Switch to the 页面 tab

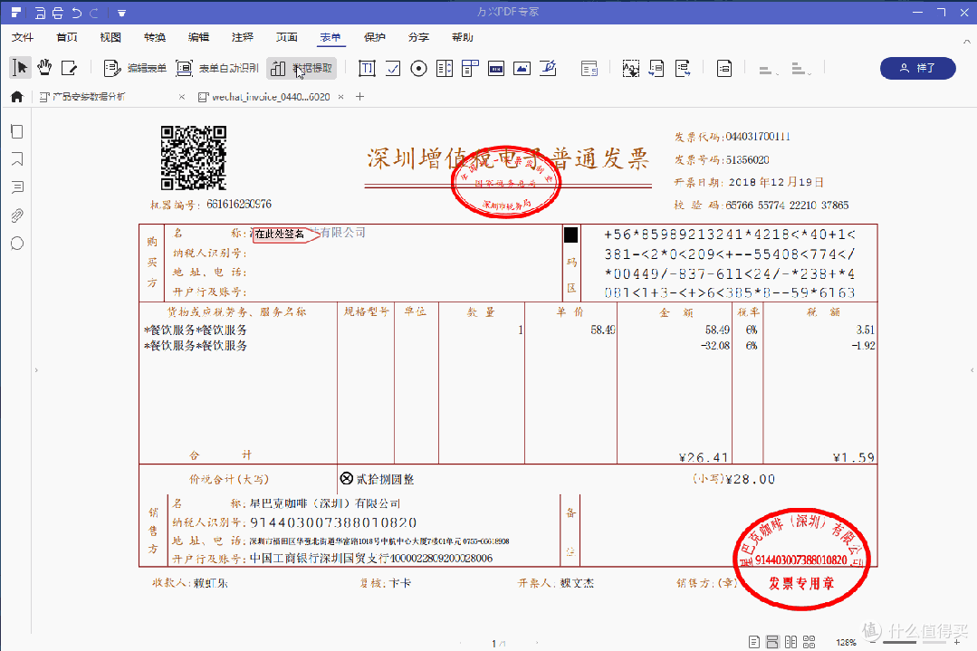pos(287,37)
